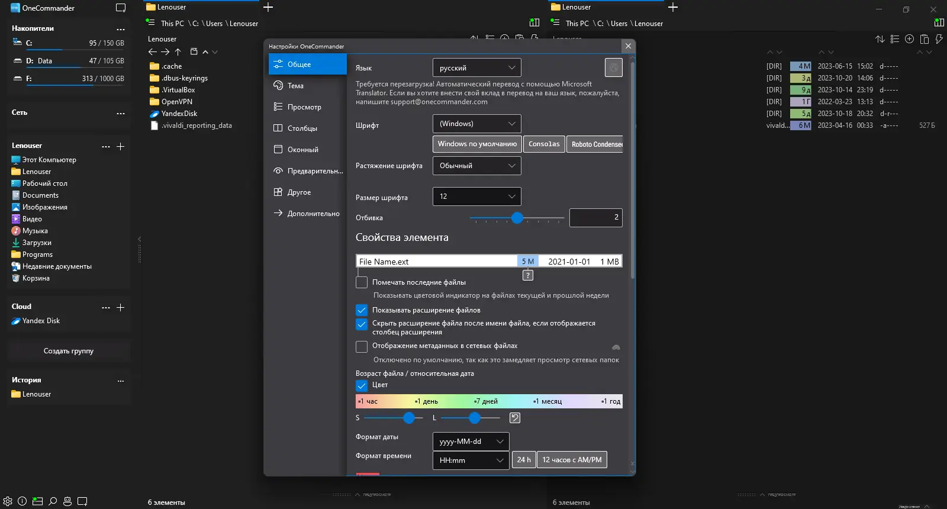
Task: Click the sort arrows icon in right pane
Action: coord(880,39)
